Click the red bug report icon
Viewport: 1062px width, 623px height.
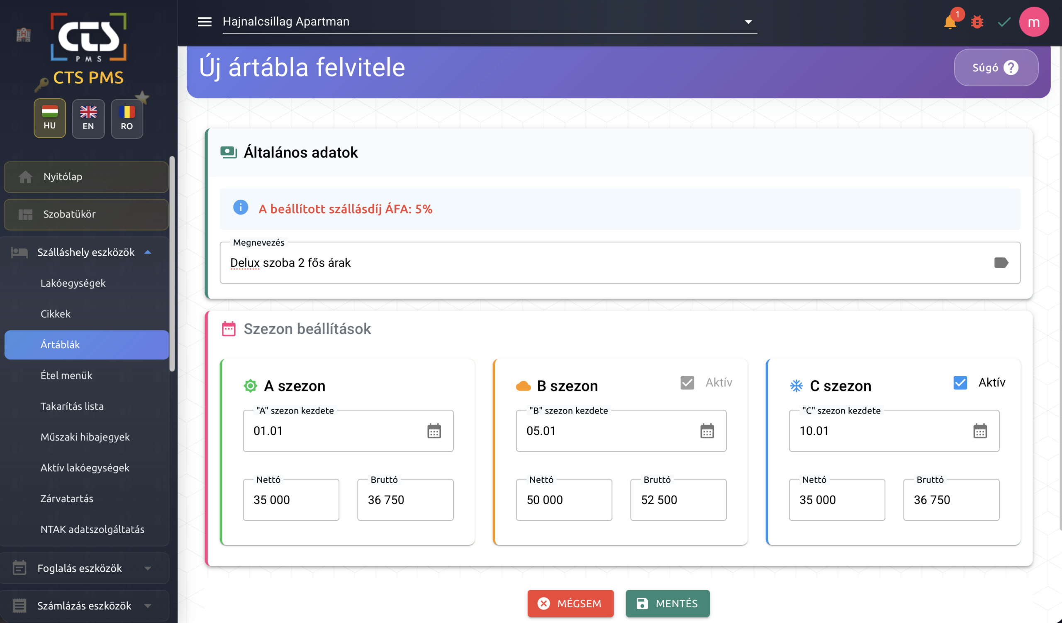click(977, 22)
